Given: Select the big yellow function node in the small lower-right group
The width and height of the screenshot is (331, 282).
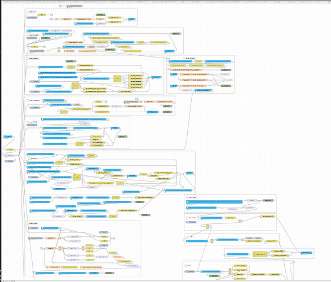Looking at the screenshot, I should point(260,254).
